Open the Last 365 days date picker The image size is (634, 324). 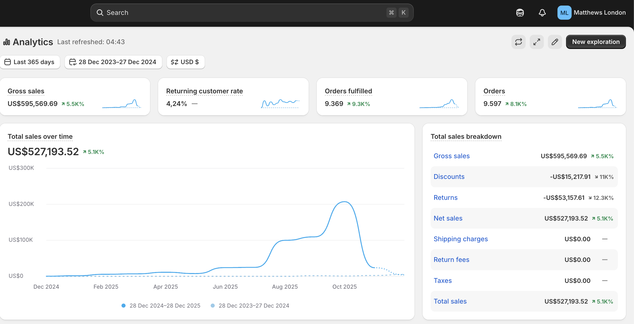pyautogui.click(x=30, y=62)
